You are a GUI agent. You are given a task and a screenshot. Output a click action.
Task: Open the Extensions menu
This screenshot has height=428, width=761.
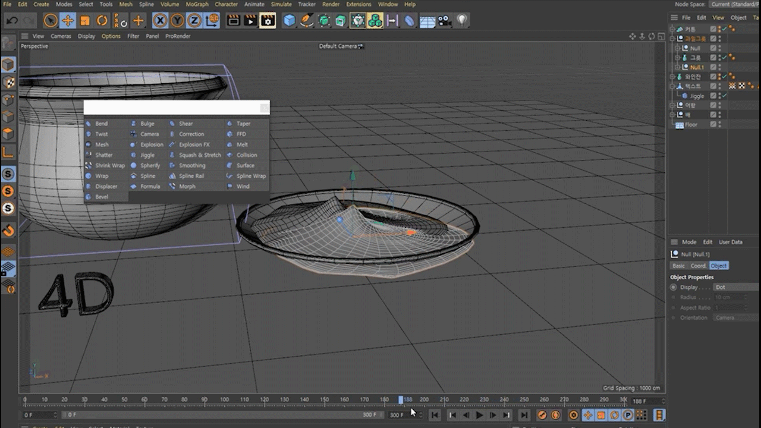[359, 4]
